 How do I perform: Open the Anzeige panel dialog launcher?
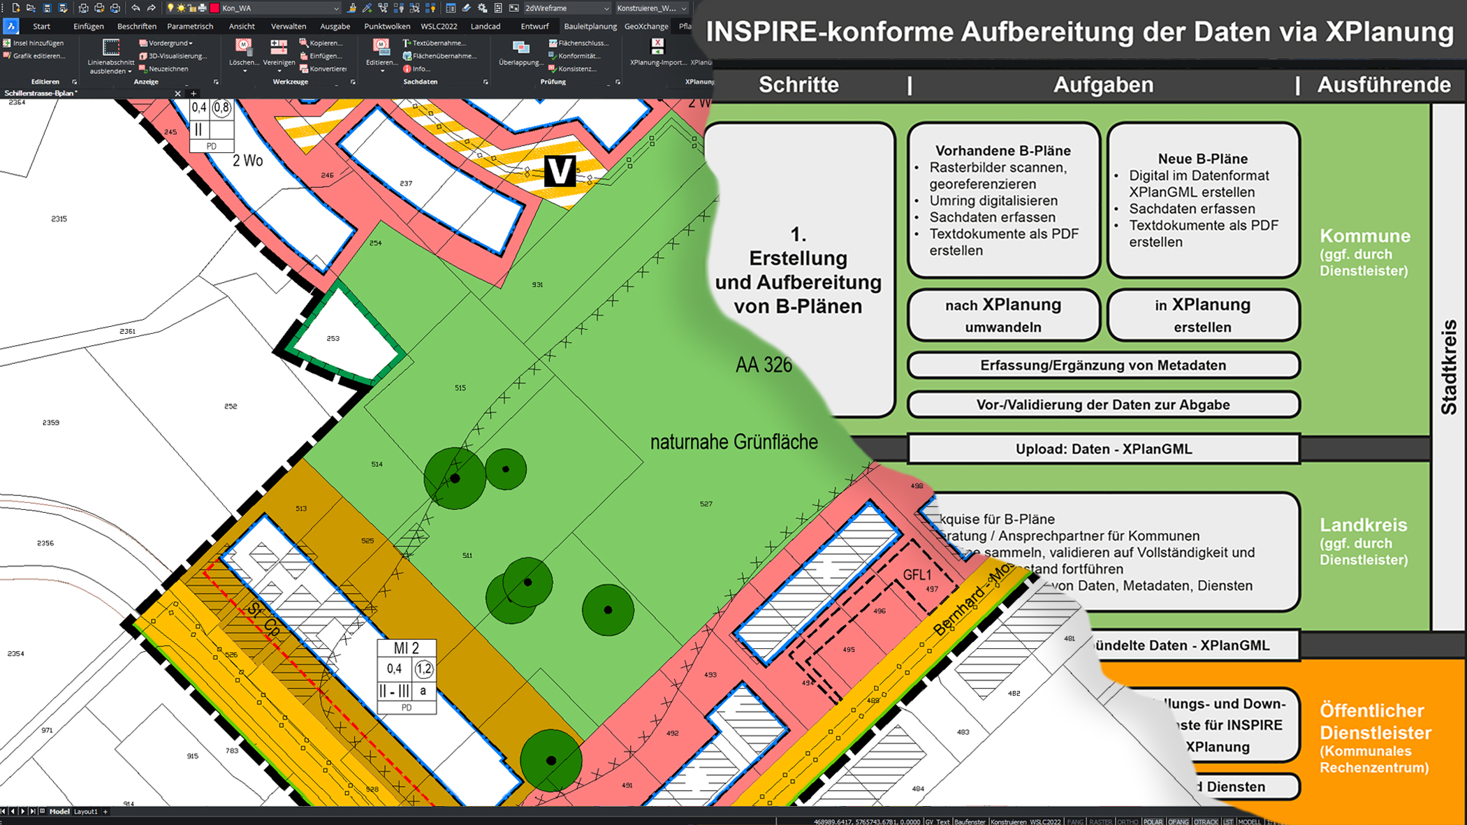pos(216,82)
